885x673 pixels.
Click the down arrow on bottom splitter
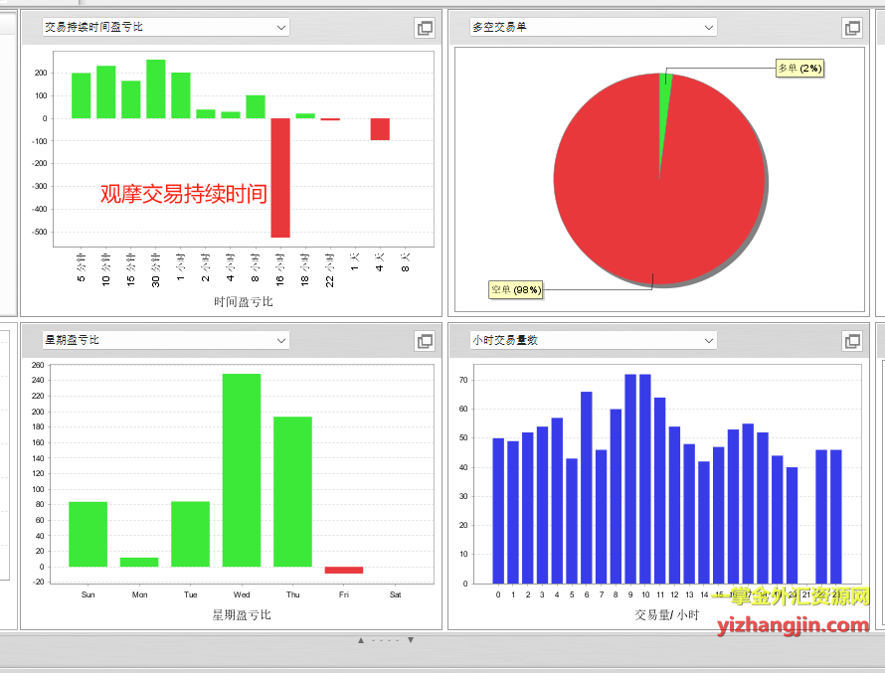[411, 640]
